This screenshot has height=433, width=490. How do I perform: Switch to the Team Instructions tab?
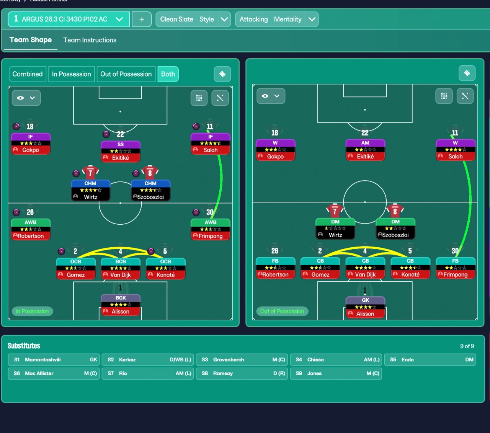click(90, 40)
